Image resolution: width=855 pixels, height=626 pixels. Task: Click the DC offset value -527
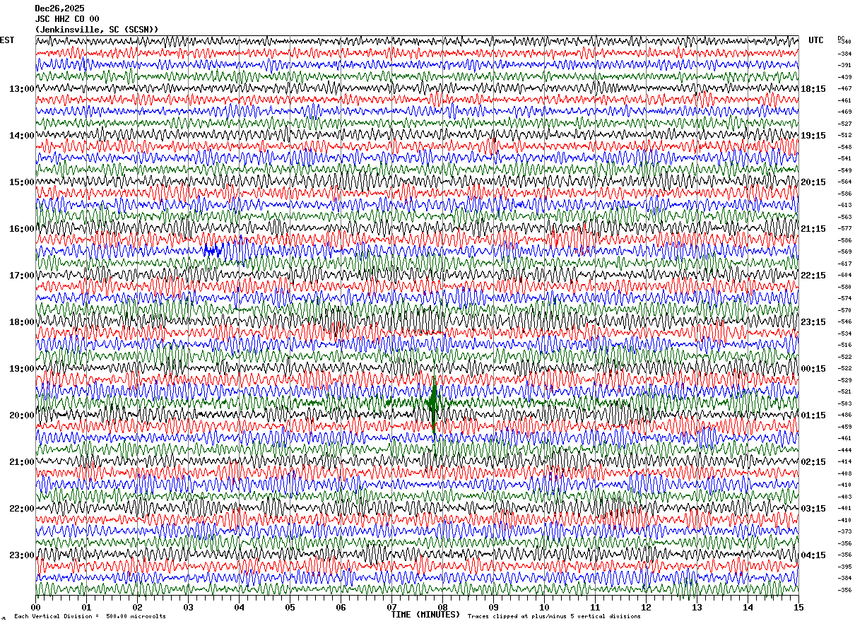pyautogui.click(x=844, y=124)
